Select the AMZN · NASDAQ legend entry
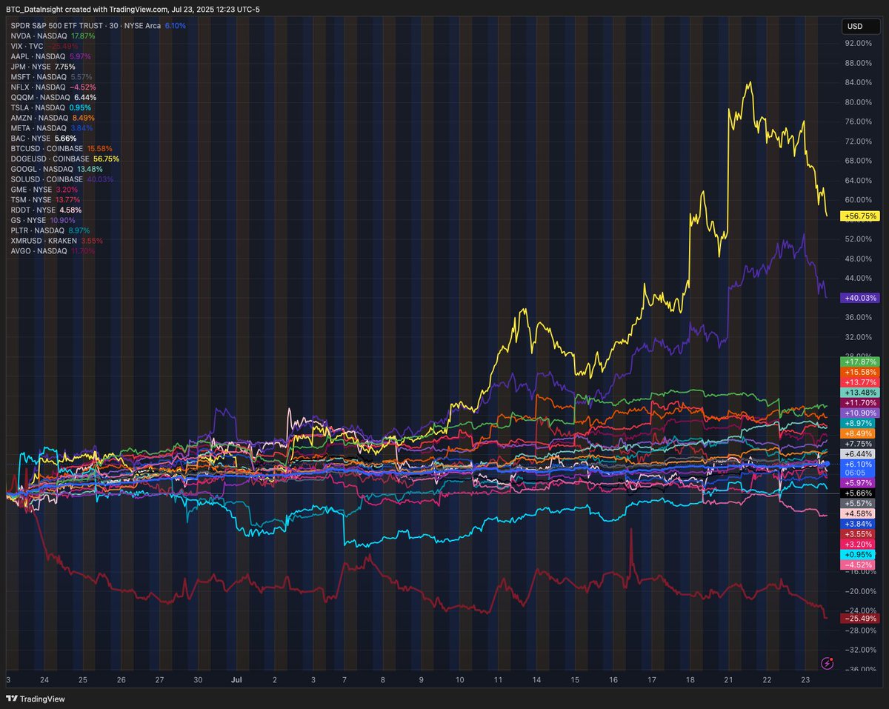The height and width of the screenshot is (709, 889). 52,118
